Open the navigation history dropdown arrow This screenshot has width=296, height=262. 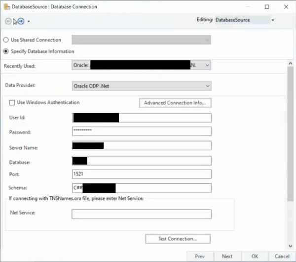(29, 22)
